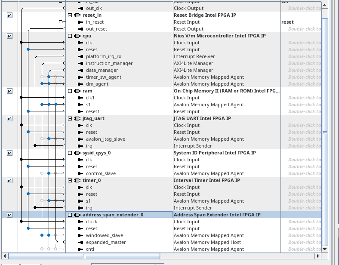Click the vertical scrollbar thumb
The height and width of the screenshot is (265, 339).
(325, 132)
